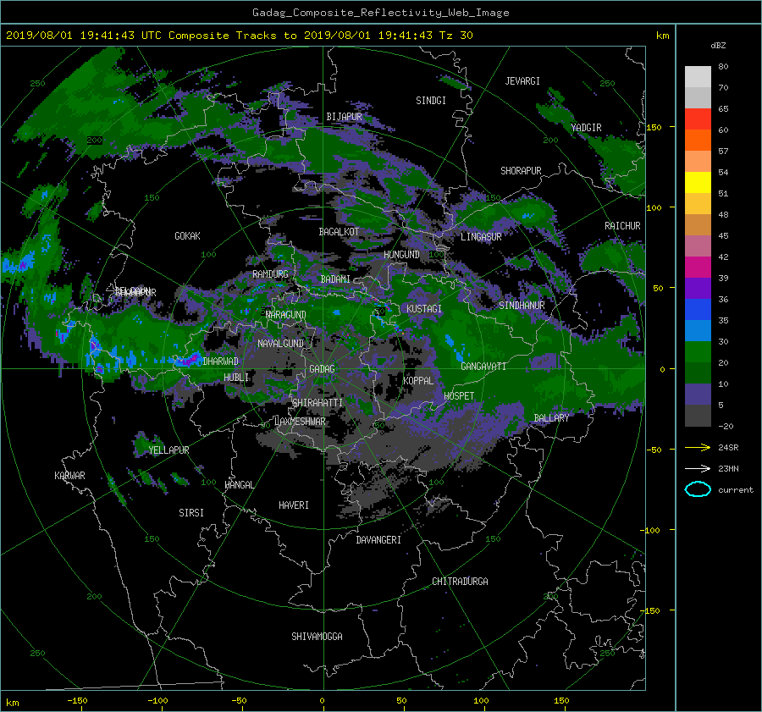This screenshot has height=712, width=762.
Task: Click the 'GADAG' radar center label
Action: [322, 369]
